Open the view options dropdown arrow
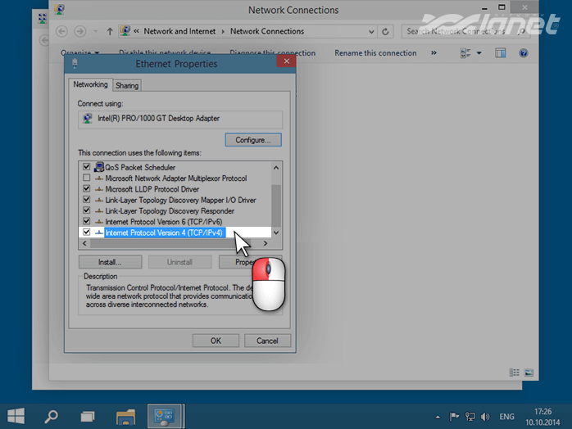The image size is (572, 429). pos(479,53)
